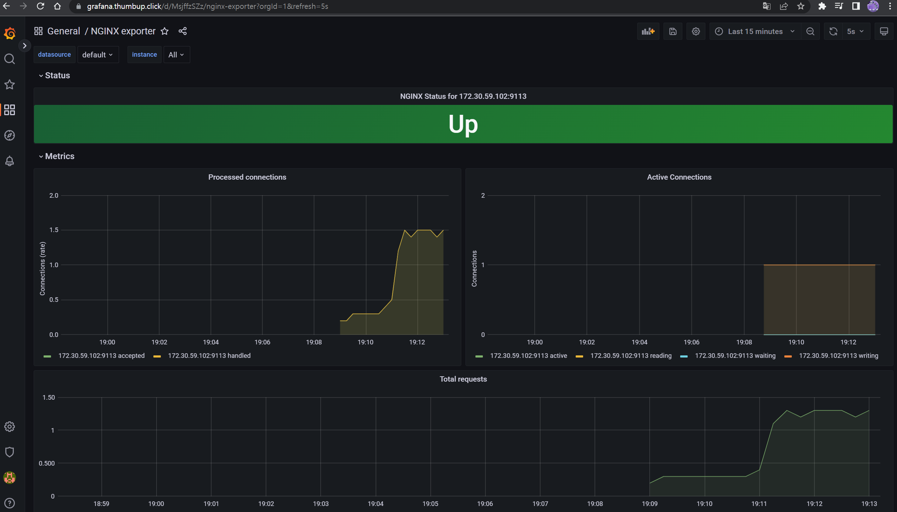
Task: Open the 5s refresh interval dropdown
Action: 855,32
